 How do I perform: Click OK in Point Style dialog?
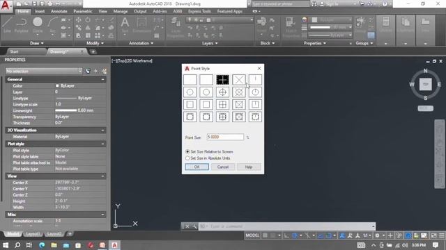point(197,167)
